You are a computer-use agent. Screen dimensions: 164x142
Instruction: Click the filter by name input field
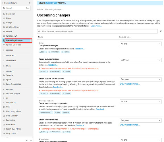(x=97, y=31)
